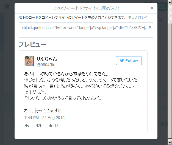
Task: Click the scrollbar up arrow
Action: point(170,2)
